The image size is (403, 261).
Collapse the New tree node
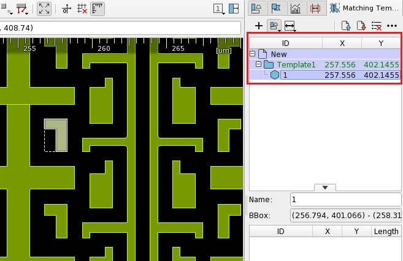[x=253, y=54]
